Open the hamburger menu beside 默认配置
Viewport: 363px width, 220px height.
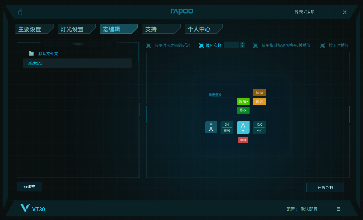(338, 209)
